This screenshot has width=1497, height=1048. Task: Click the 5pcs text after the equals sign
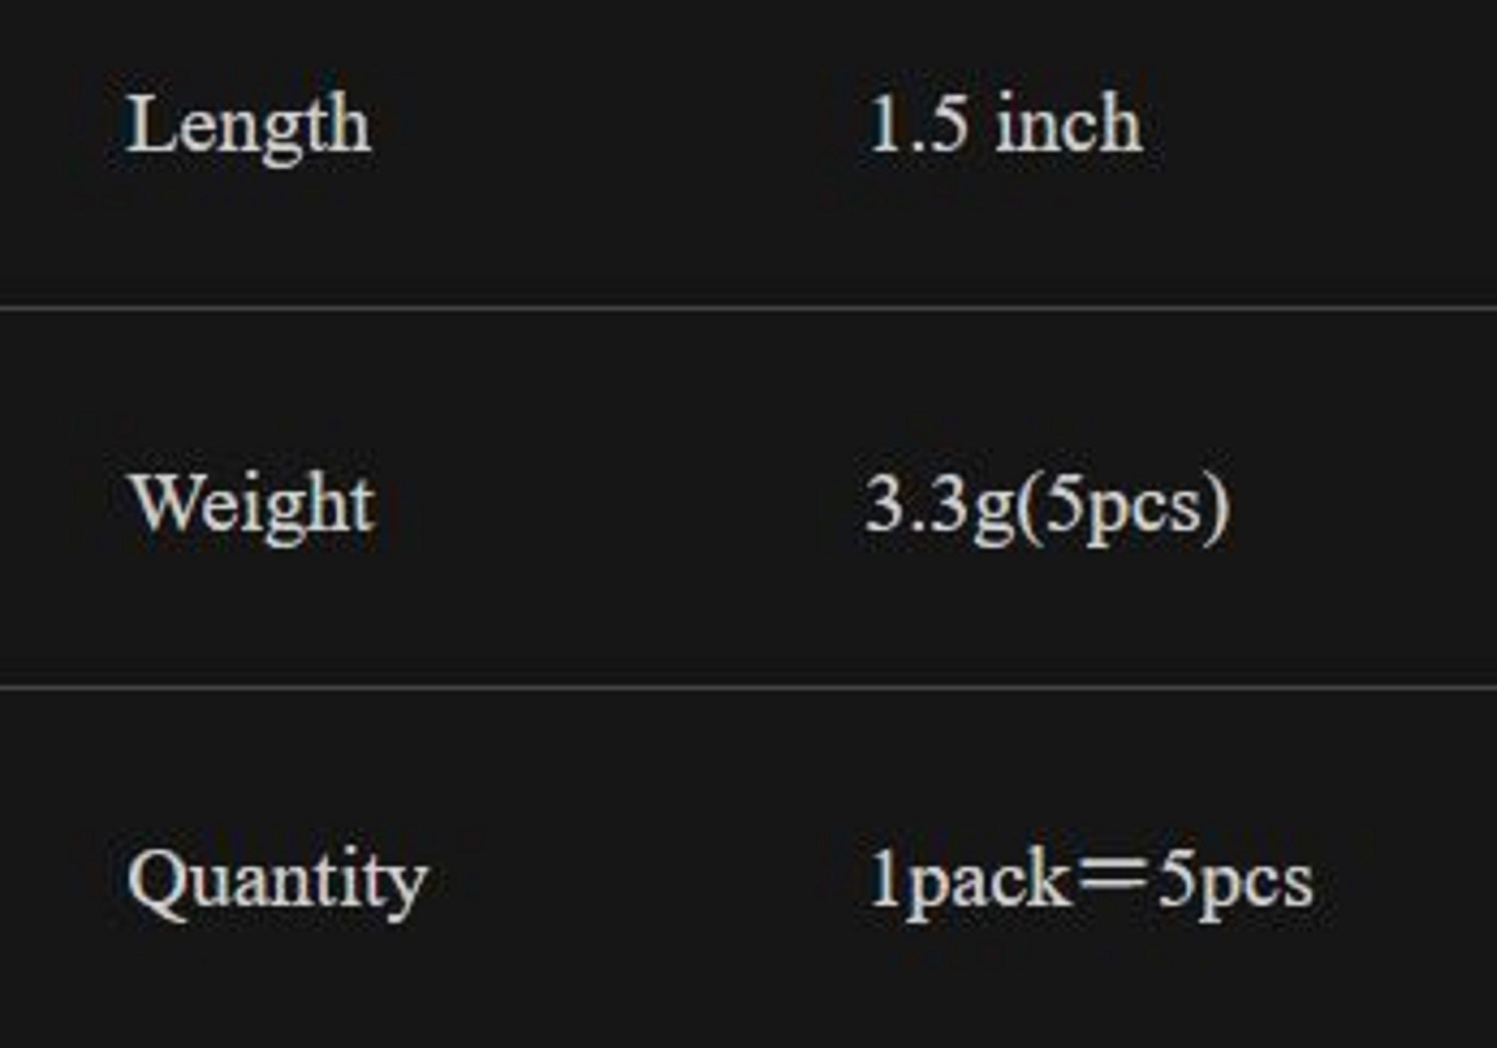1235,882
